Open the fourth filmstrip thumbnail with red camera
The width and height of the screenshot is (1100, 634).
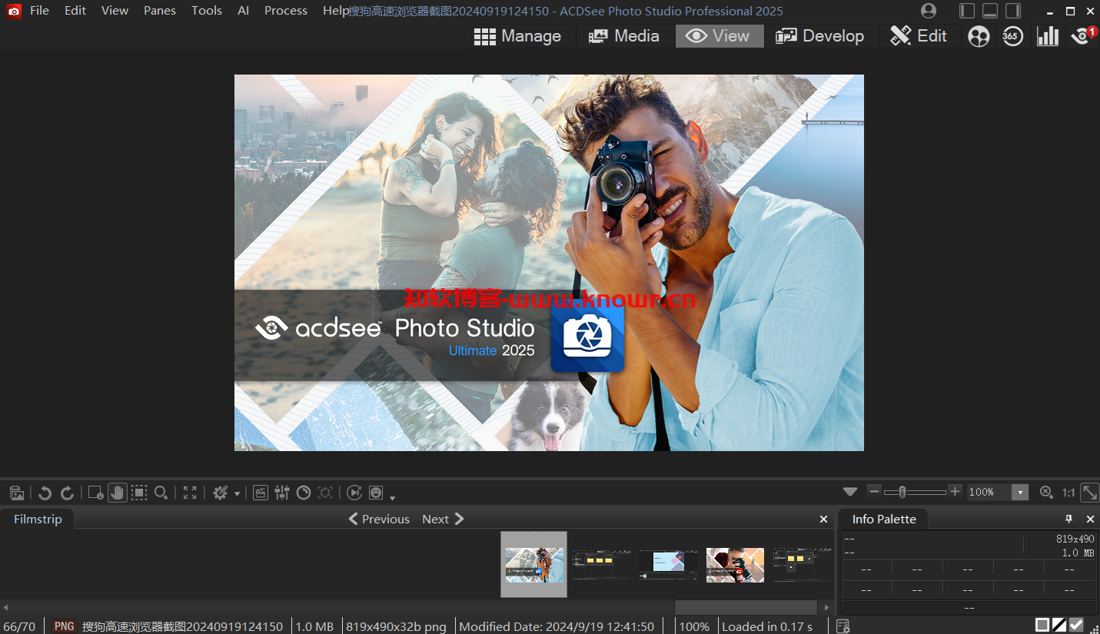pyautogui.click(x=735, y=565)
